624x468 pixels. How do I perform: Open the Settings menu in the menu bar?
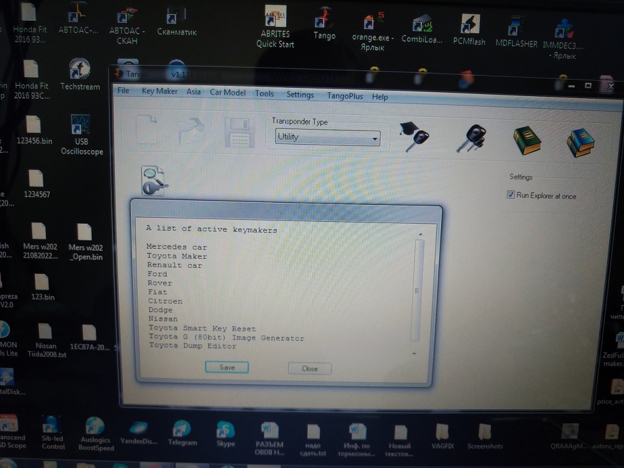click(300, 95)
